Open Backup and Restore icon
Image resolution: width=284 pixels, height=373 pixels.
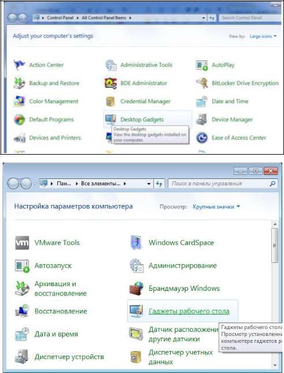(19, 83)
